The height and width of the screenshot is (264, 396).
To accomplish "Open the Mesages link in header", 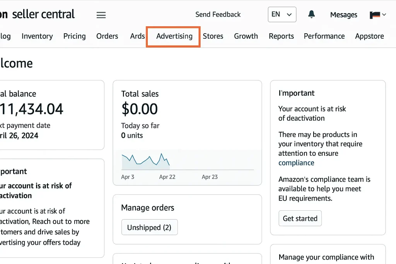I will point(343,15).
